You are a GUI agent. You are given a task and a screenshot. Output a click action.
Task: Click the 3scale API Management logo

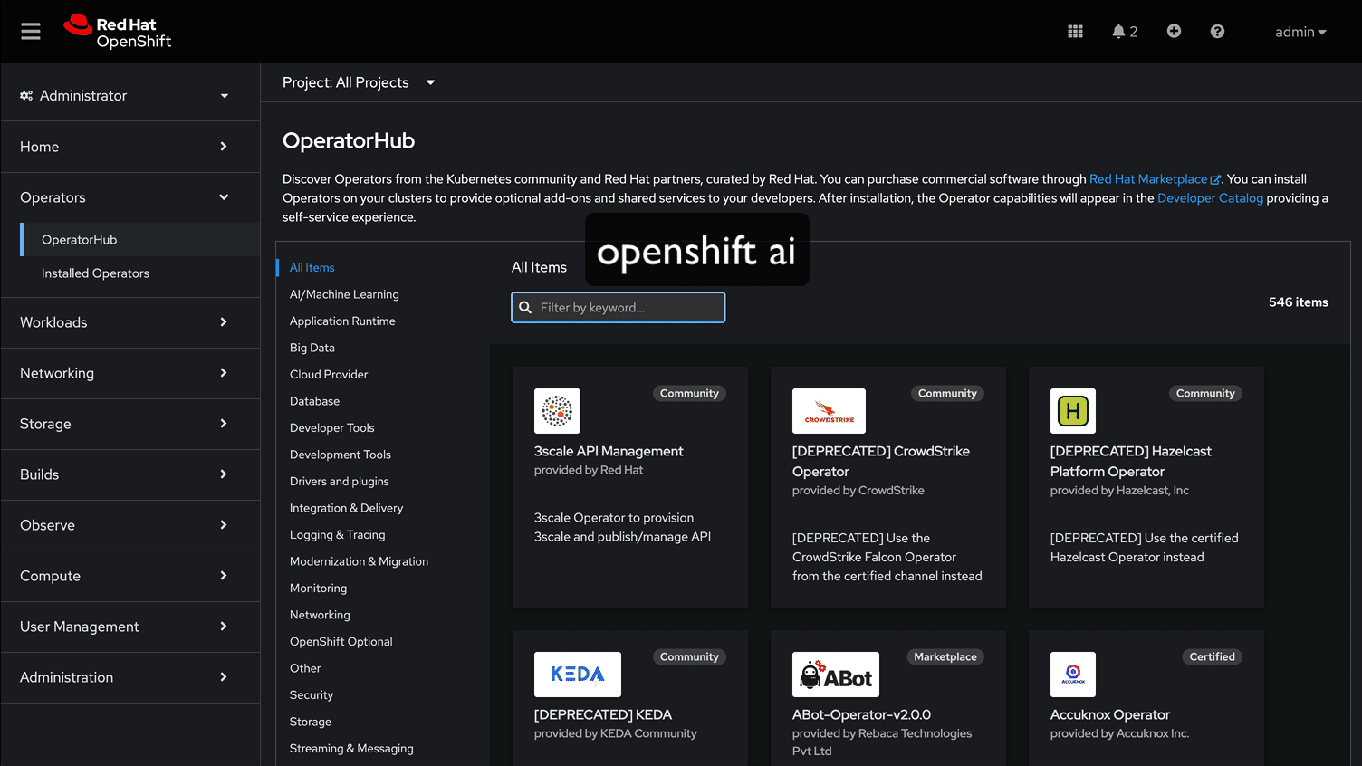click(x=557, y=411)
